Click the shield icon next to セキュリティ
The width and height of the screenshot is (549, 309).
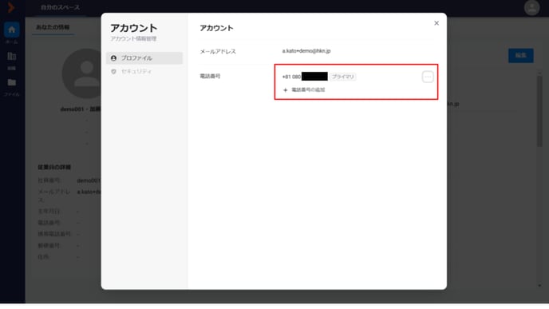(x=113, y=72)
